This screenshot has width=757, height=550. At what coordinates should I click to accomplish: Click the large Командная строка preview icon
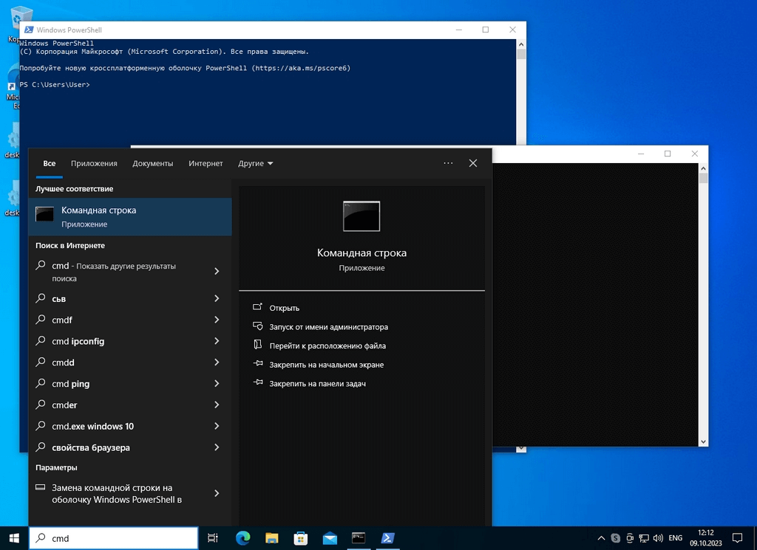click(361, 216)
